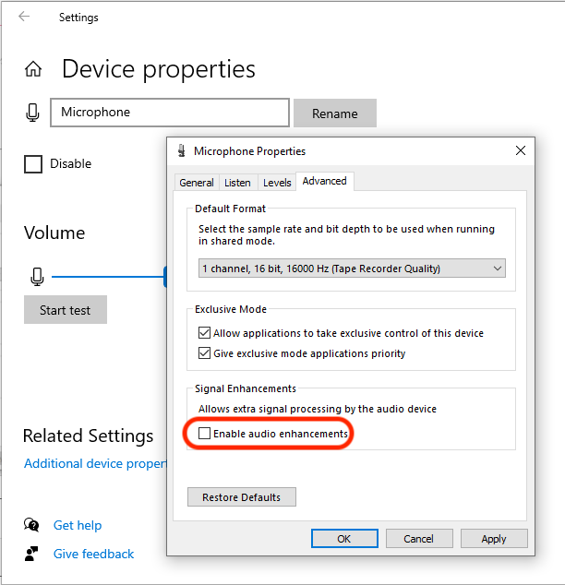Close the Microphone Properties dialog
Viewport: 565px width, 585px height.
[x=522, y=150]
